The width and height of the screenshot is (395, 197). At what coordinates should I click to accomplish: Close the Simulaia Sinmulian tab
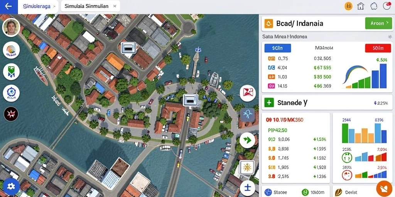(x=115, y=7)
